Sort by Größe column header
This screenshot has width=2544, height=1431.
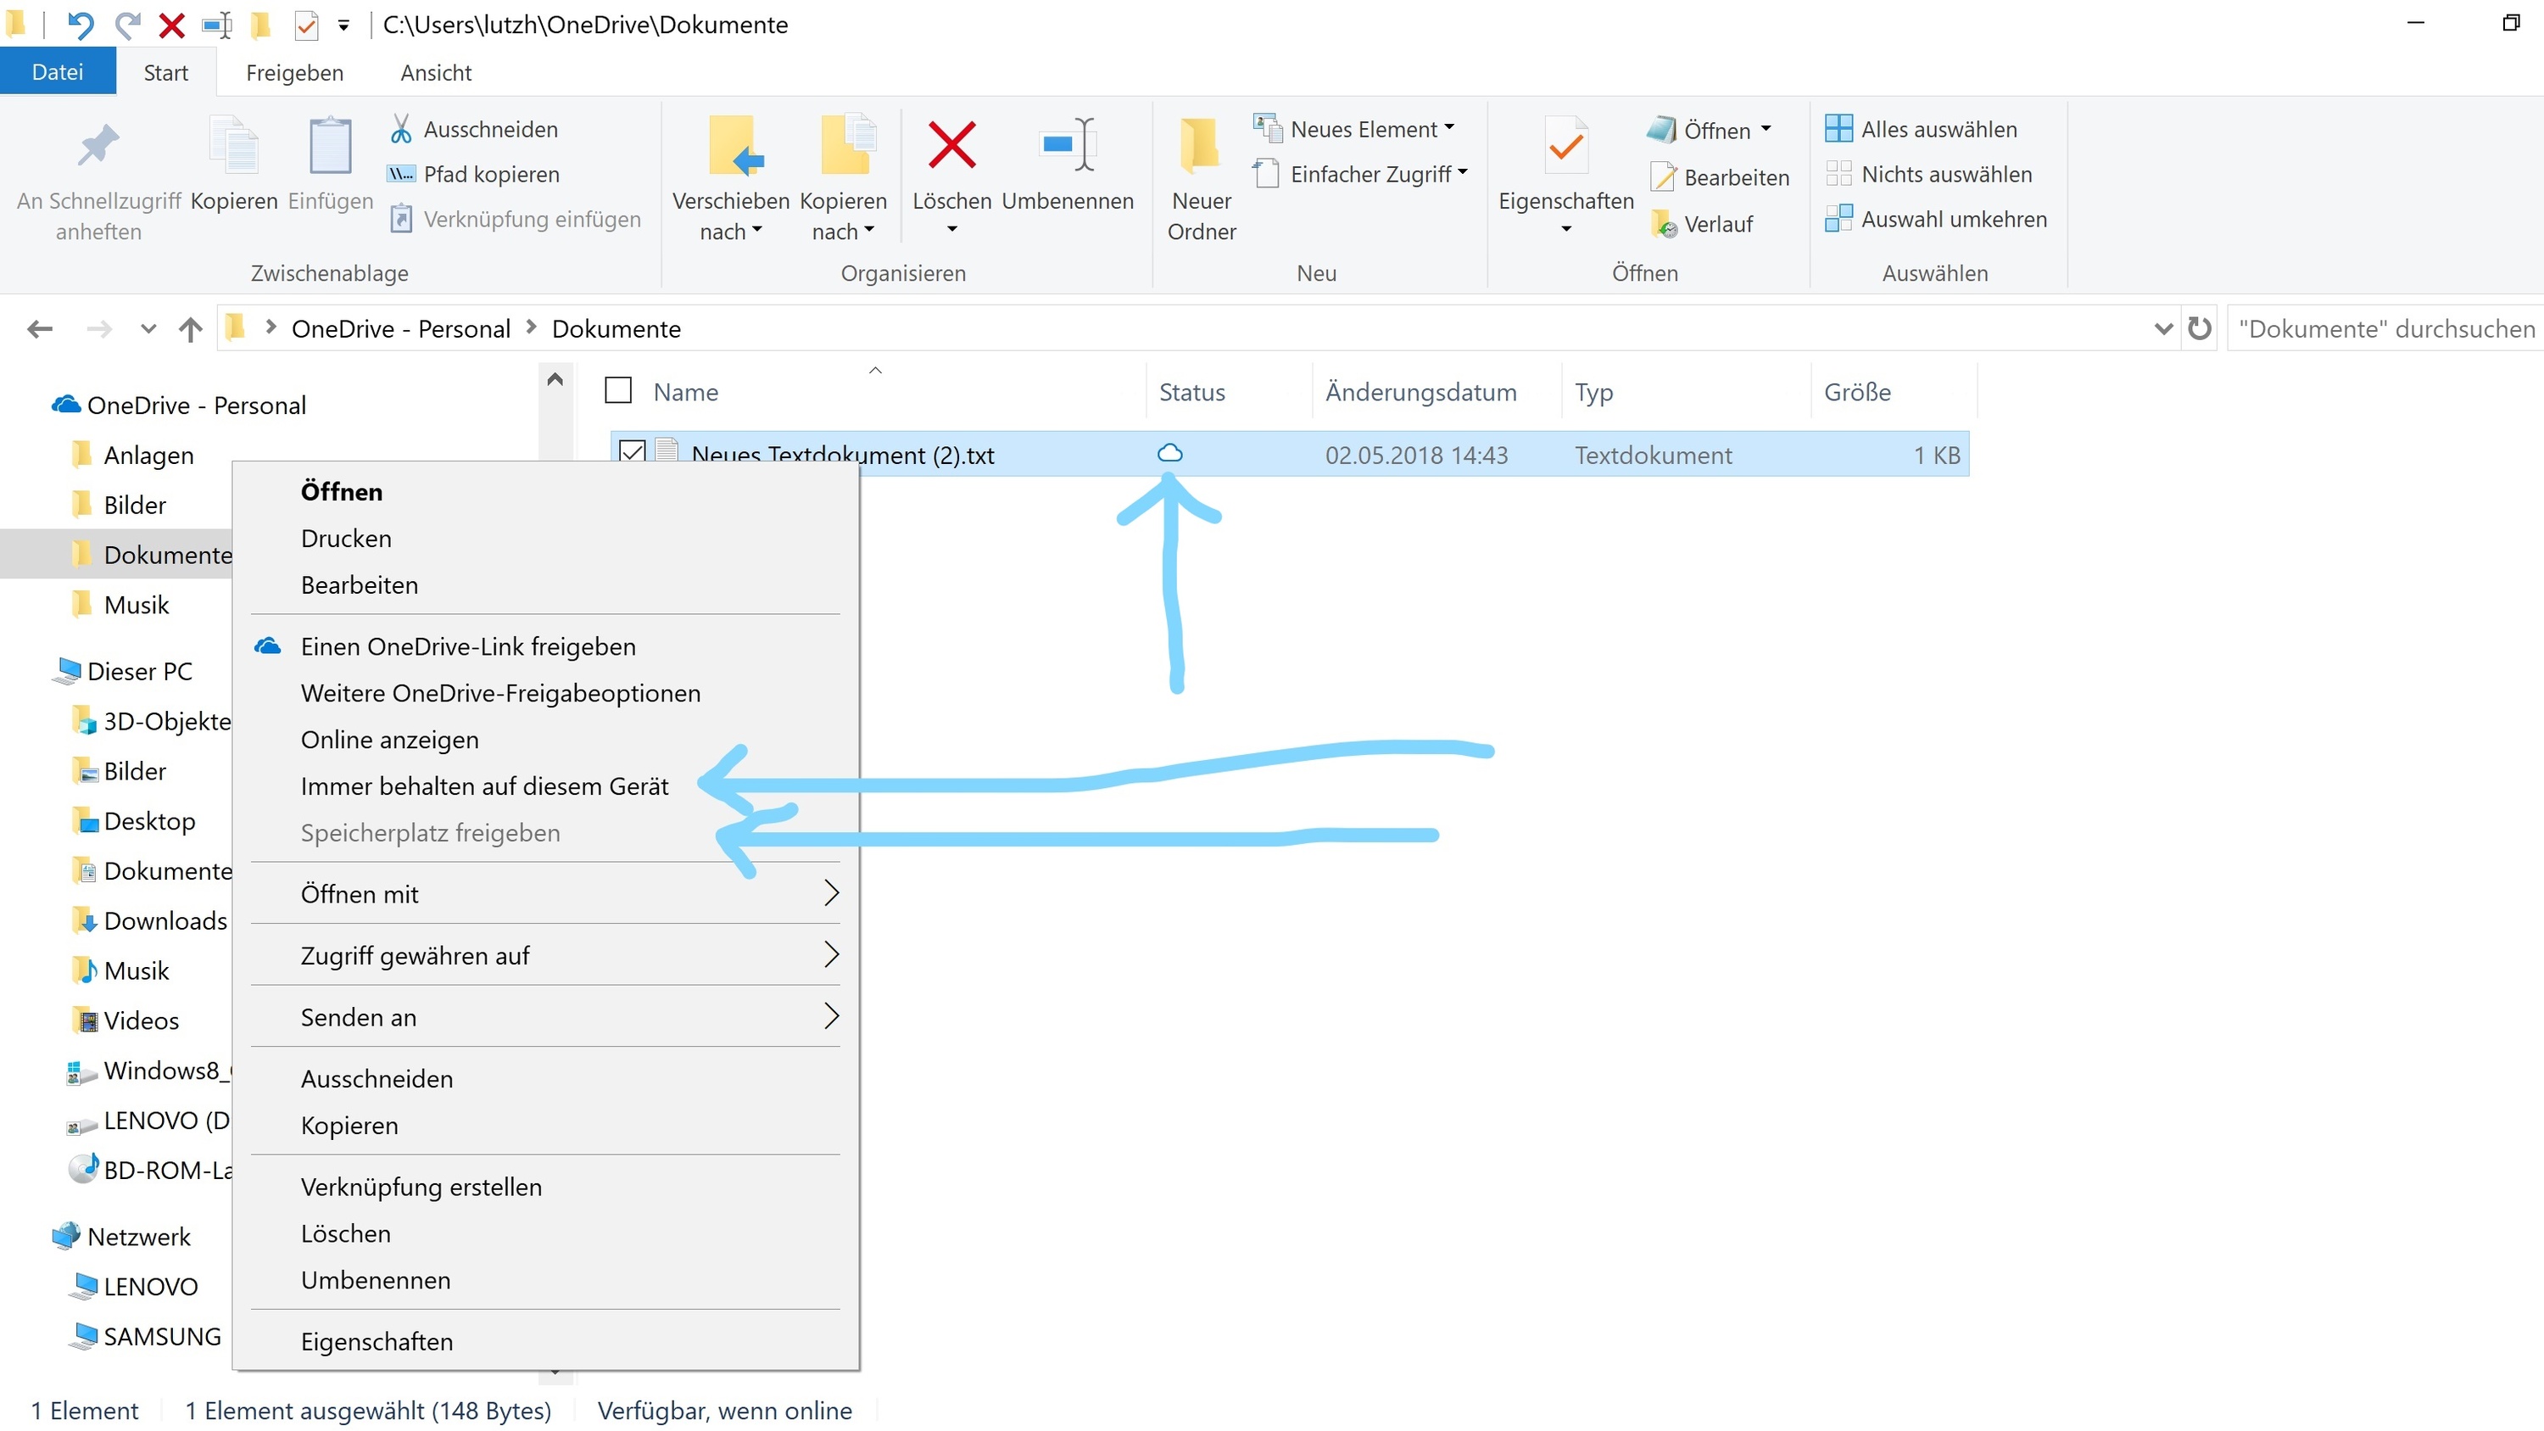pyautogui.click(x=1856, y=392)
